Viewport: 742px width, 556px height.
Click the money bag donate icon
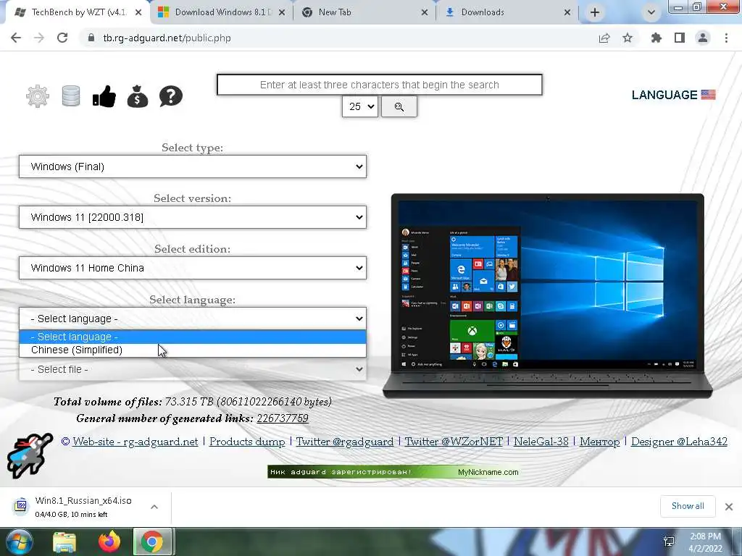138,96
